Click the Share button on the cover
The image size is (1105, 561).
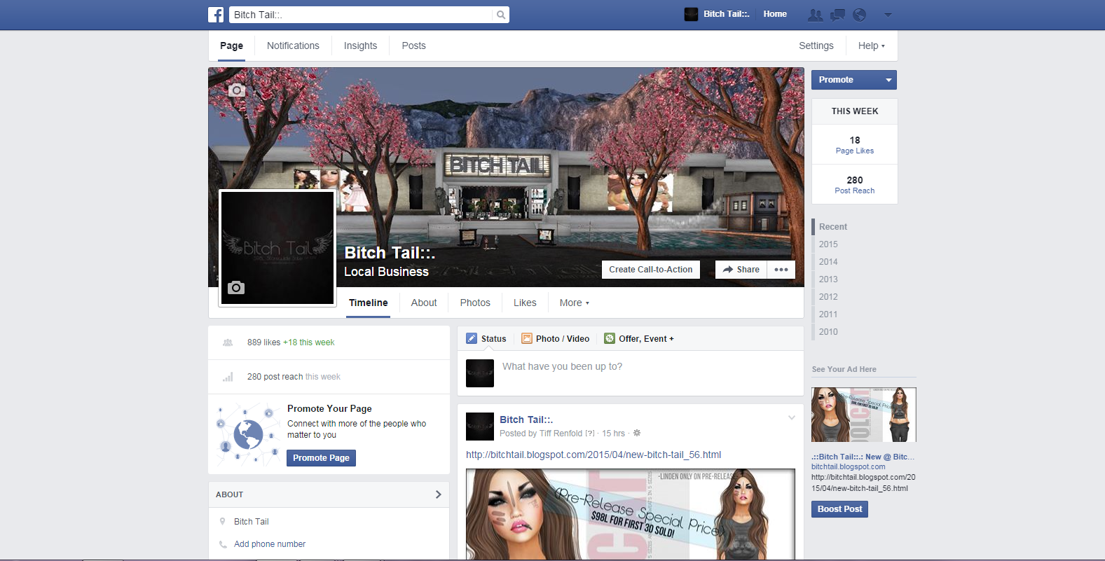click(741, 270)
